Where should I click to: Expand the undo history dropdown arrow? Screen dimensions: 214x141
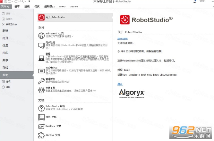click(13, 2)
